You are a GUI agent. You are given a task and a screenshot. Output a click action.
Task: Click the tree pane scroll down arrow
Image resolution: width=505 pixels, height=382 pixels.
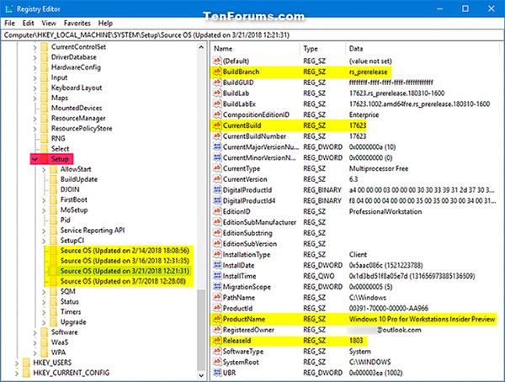pos(201,375)
